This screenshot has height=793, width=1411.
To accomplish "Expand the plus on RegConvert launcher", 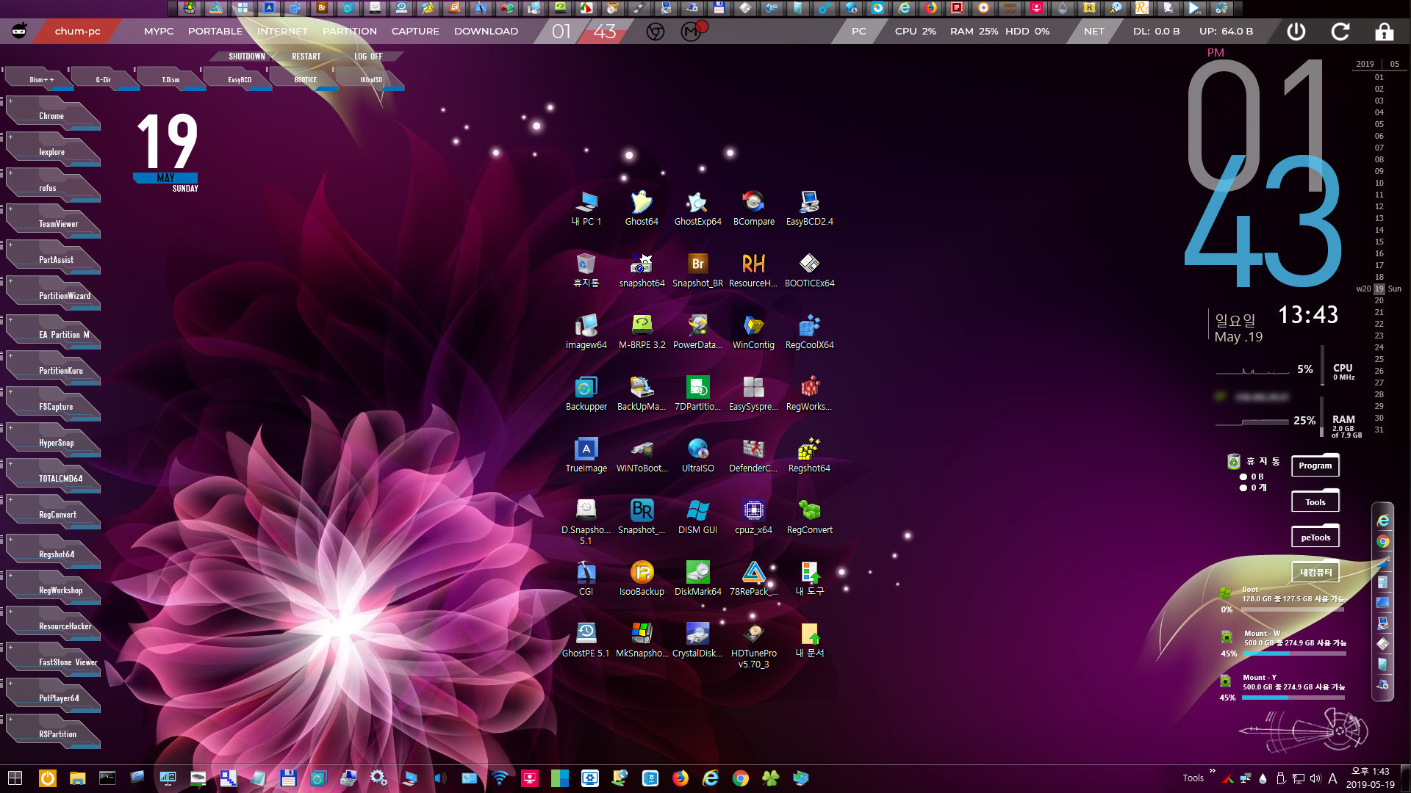I will point(10,500).
